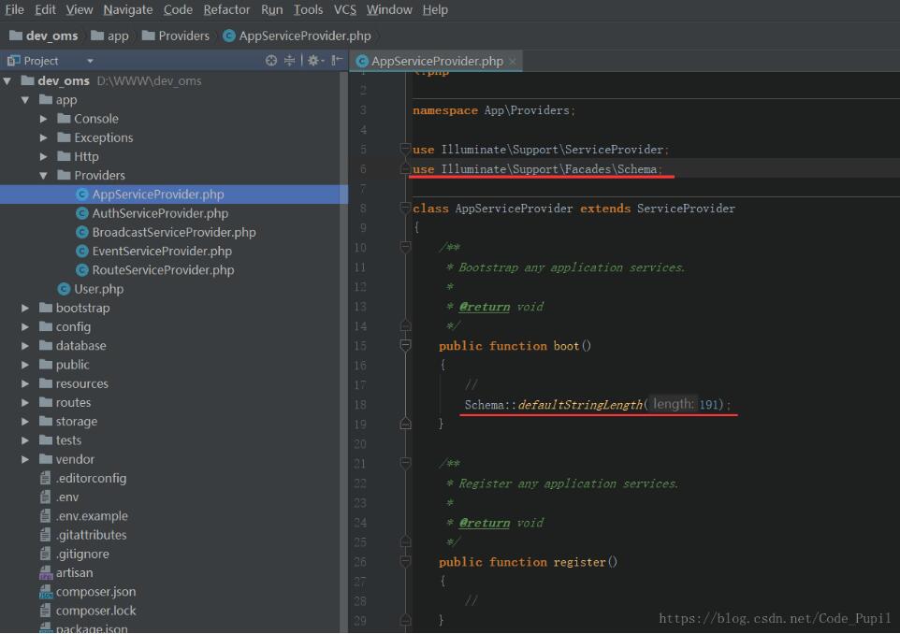This screenshot has width=900, height=634.
Task: Click the scroll-from-source target icon
Action: coord(271,61)
